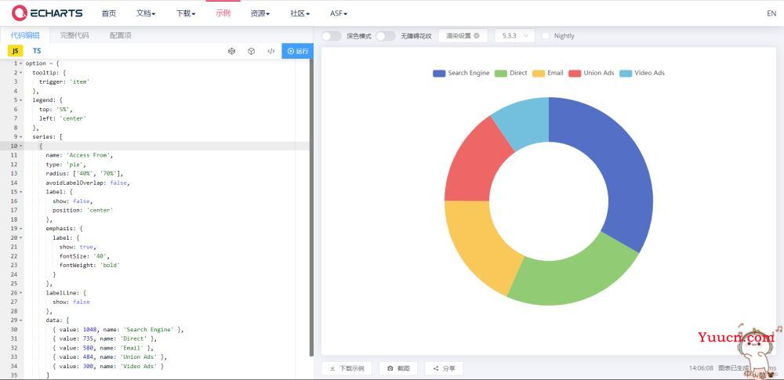784x380 pixels.
Task: Collapse the tooltip fold at line 2
Action: point(21,73)
